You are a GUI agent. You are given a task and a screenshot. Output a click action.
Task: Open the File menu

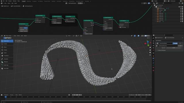pos(4,1)
